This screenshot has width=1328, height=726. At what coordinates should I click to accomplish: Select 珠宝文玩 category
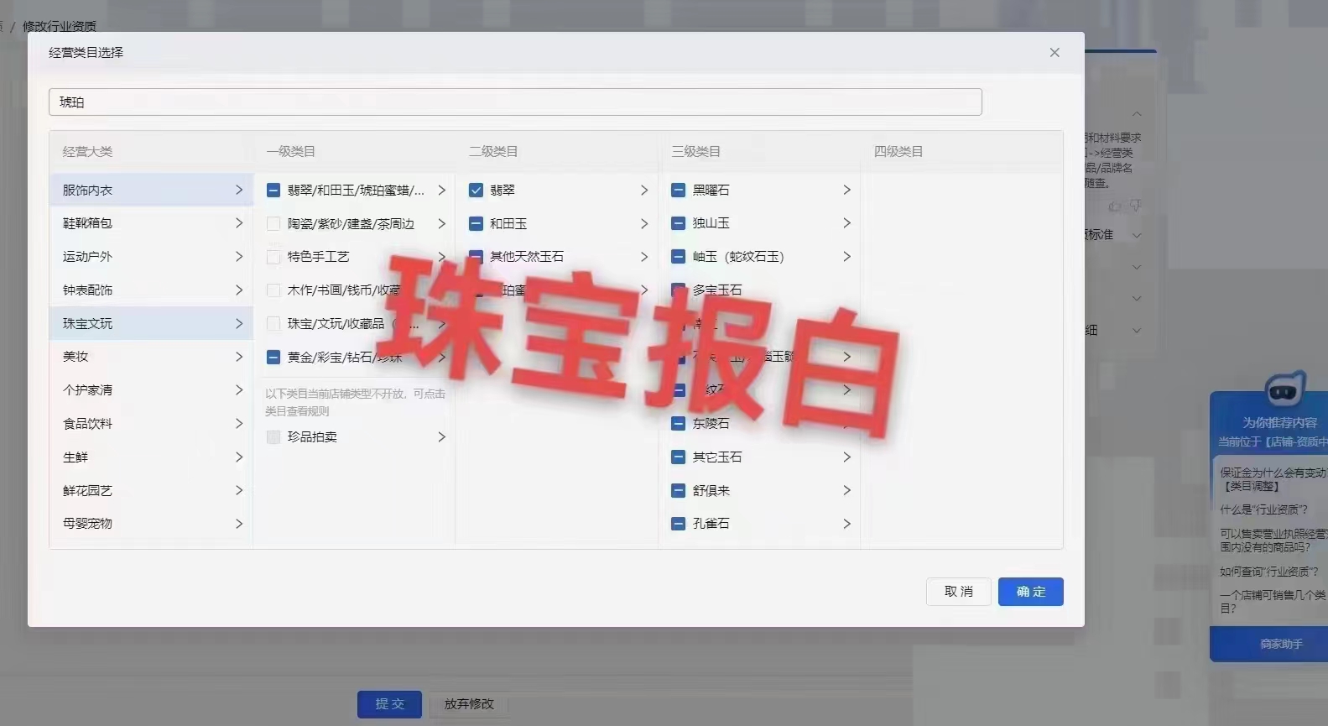pos(151,323)
